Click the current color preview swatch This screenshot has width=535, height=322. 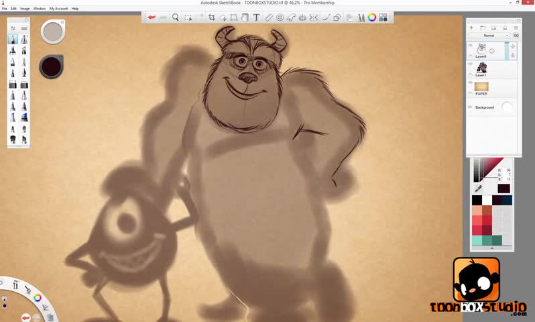coord(503,189)
